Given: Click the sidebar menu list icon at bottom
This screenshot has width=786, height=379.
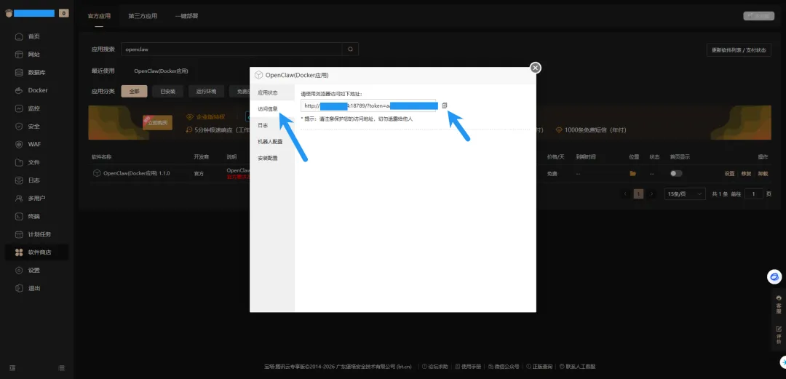Looking at the screenshot, I should [62, 368].
